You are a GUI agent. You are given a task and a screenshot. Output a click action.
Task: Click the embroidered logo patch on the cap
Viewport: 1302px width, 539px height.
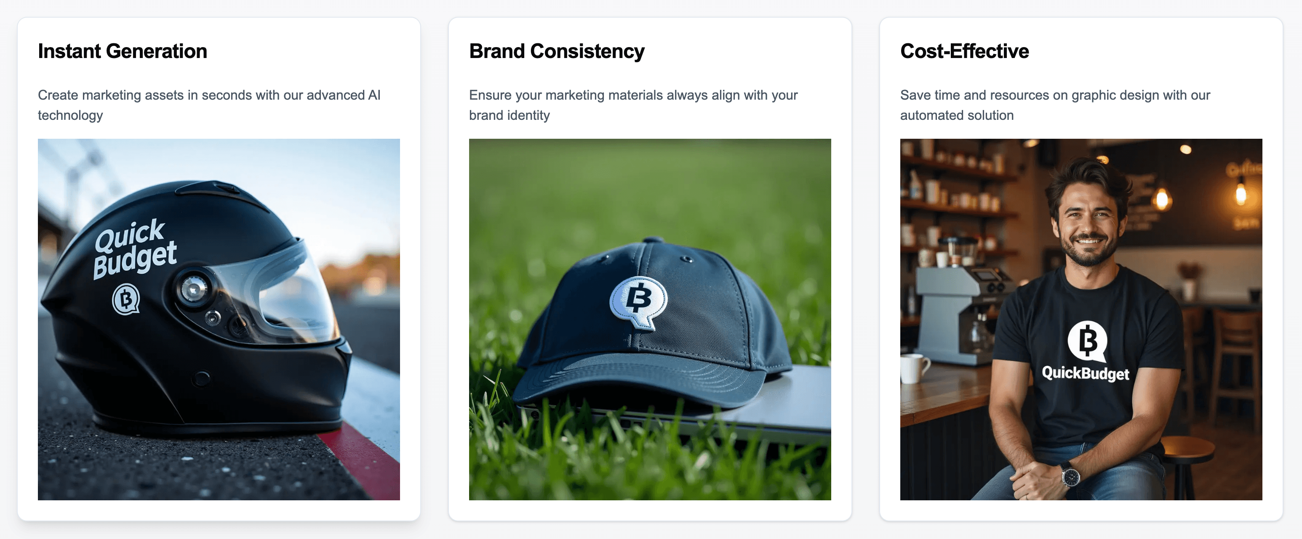(x=638, y=301)
